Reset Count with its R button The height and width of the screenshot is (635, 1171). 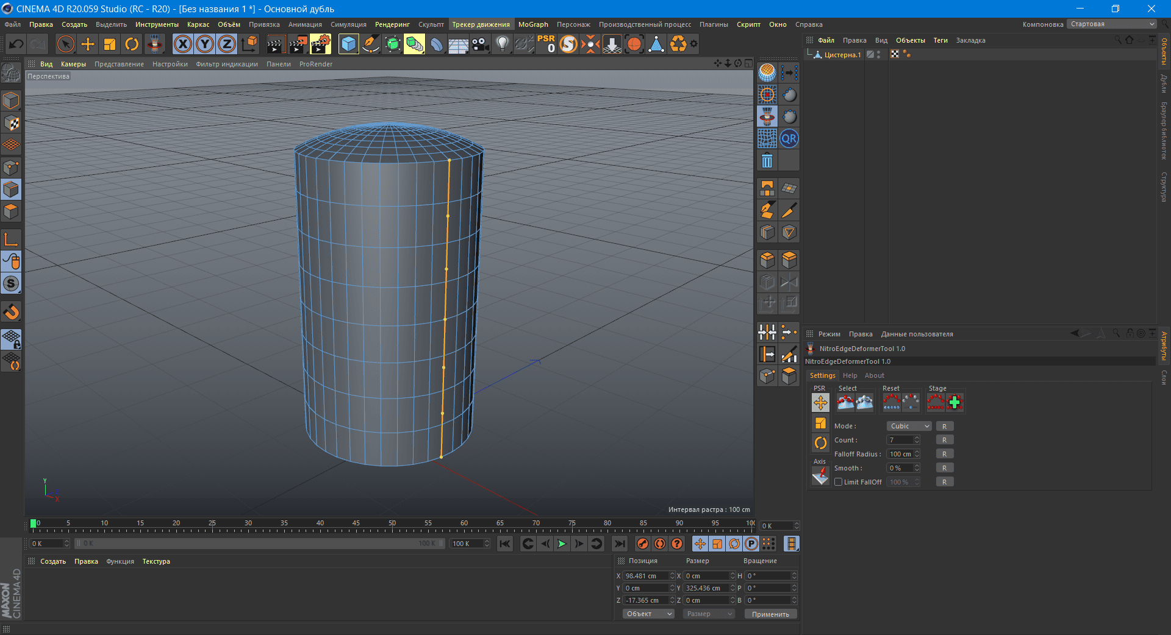pos(944,440)
